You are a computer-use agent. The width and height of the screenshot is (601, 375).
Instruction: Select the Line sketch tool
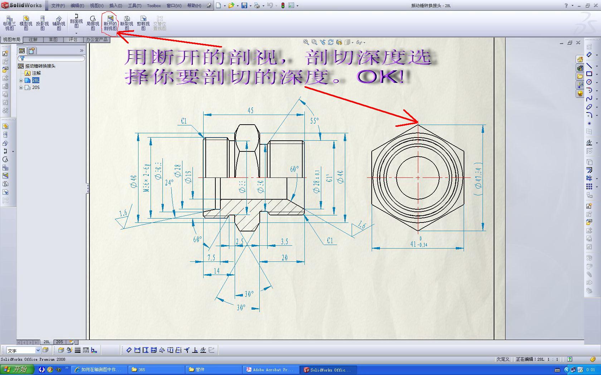point(589,66)
